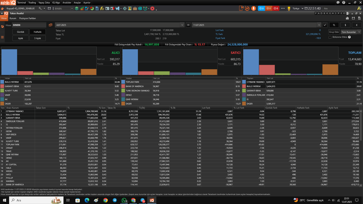Open WhatsApp from the Windows taskbar
The height and width of the screenshot is (204, 363).
(x=124, y=200)
